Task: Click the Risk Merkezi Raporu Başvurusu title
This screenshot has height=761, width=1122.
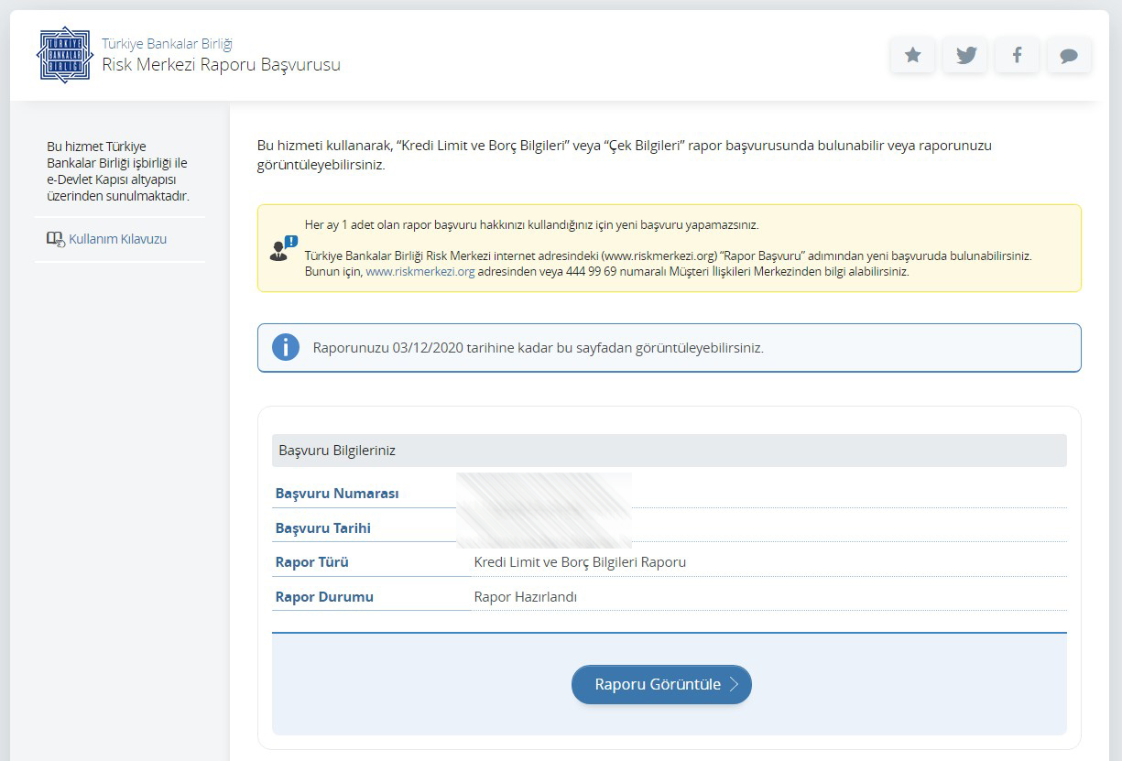Action: click(x=221, y=65)
